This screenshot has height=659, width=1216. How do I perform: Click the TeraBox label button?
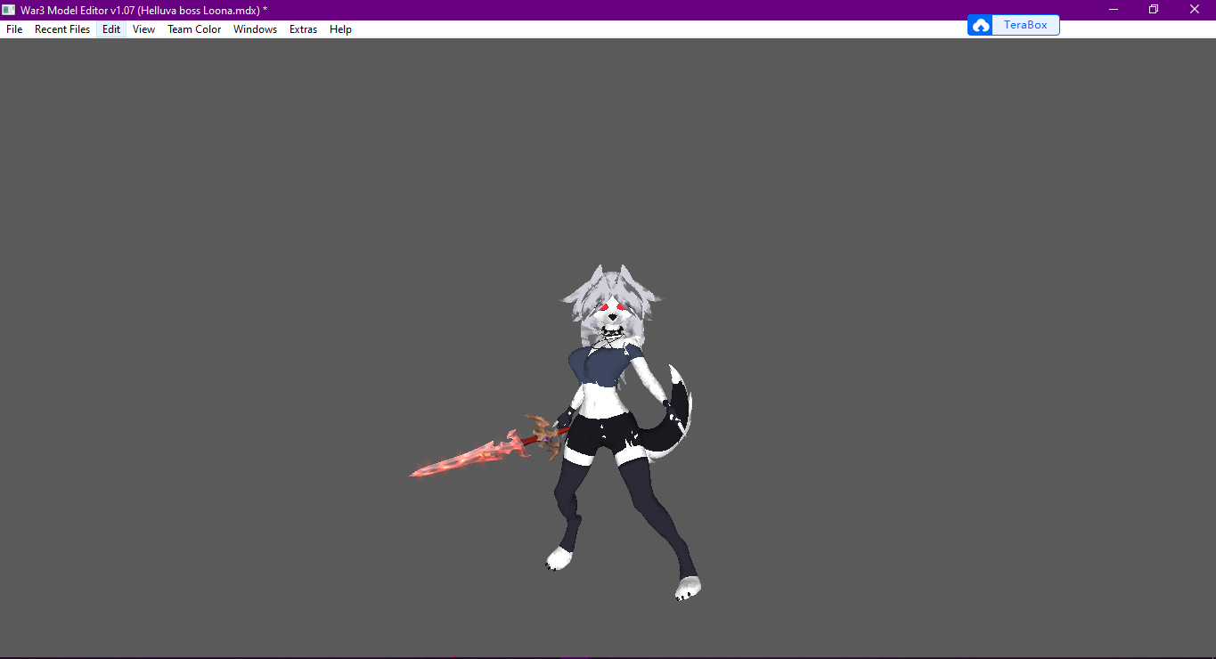[1025, 25]
